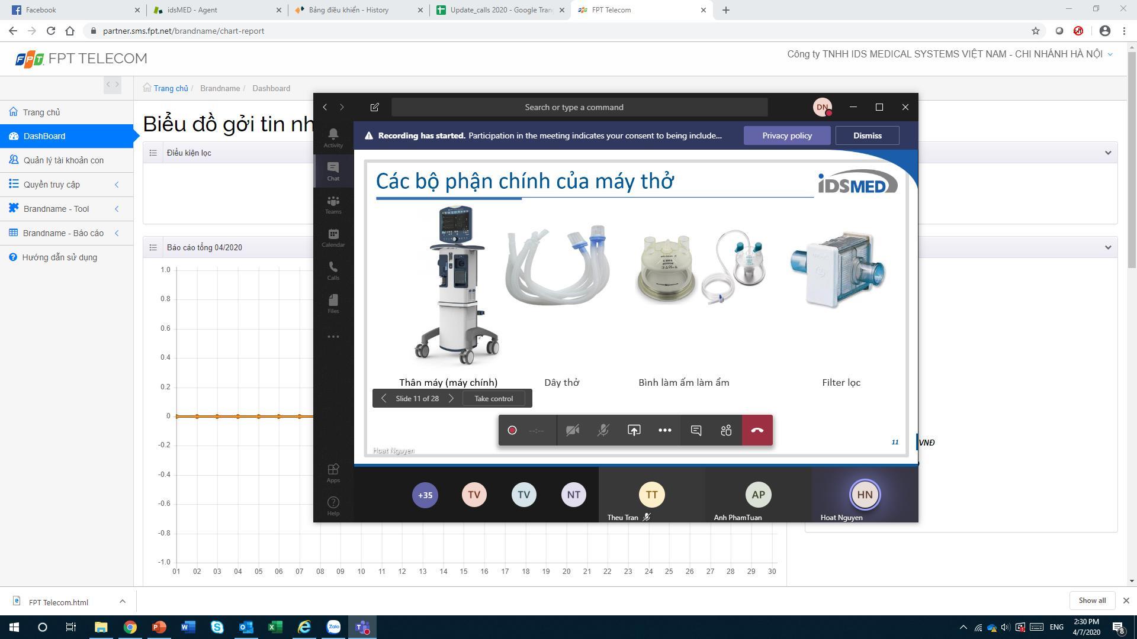Reload the current page

[x=51, y=31]
